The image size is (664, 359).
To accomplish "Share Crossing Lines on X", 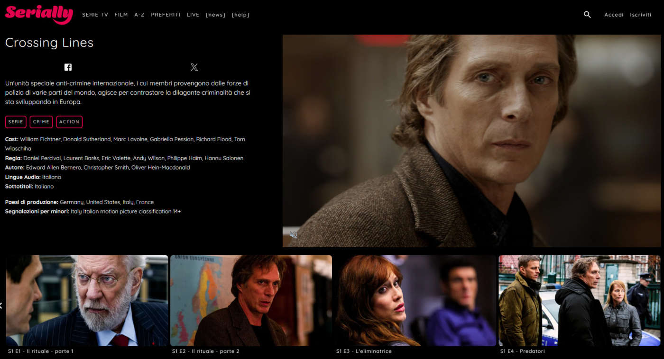I will click(x=194, y=67).
